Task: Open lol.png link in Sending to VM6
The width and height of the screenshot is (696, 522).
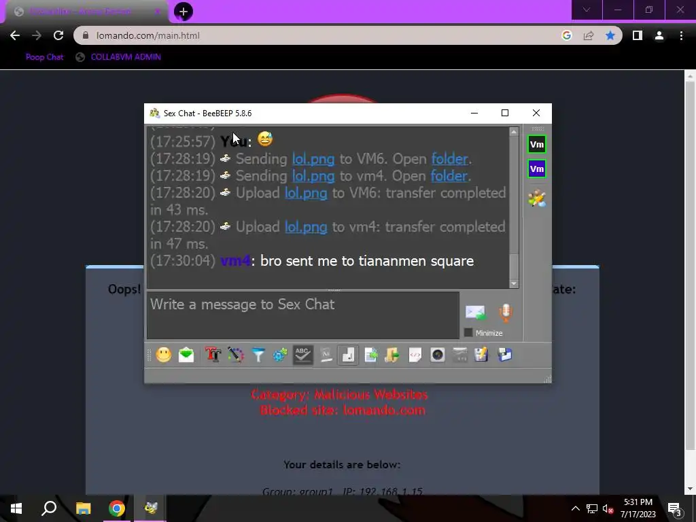Action: [313, 159]
